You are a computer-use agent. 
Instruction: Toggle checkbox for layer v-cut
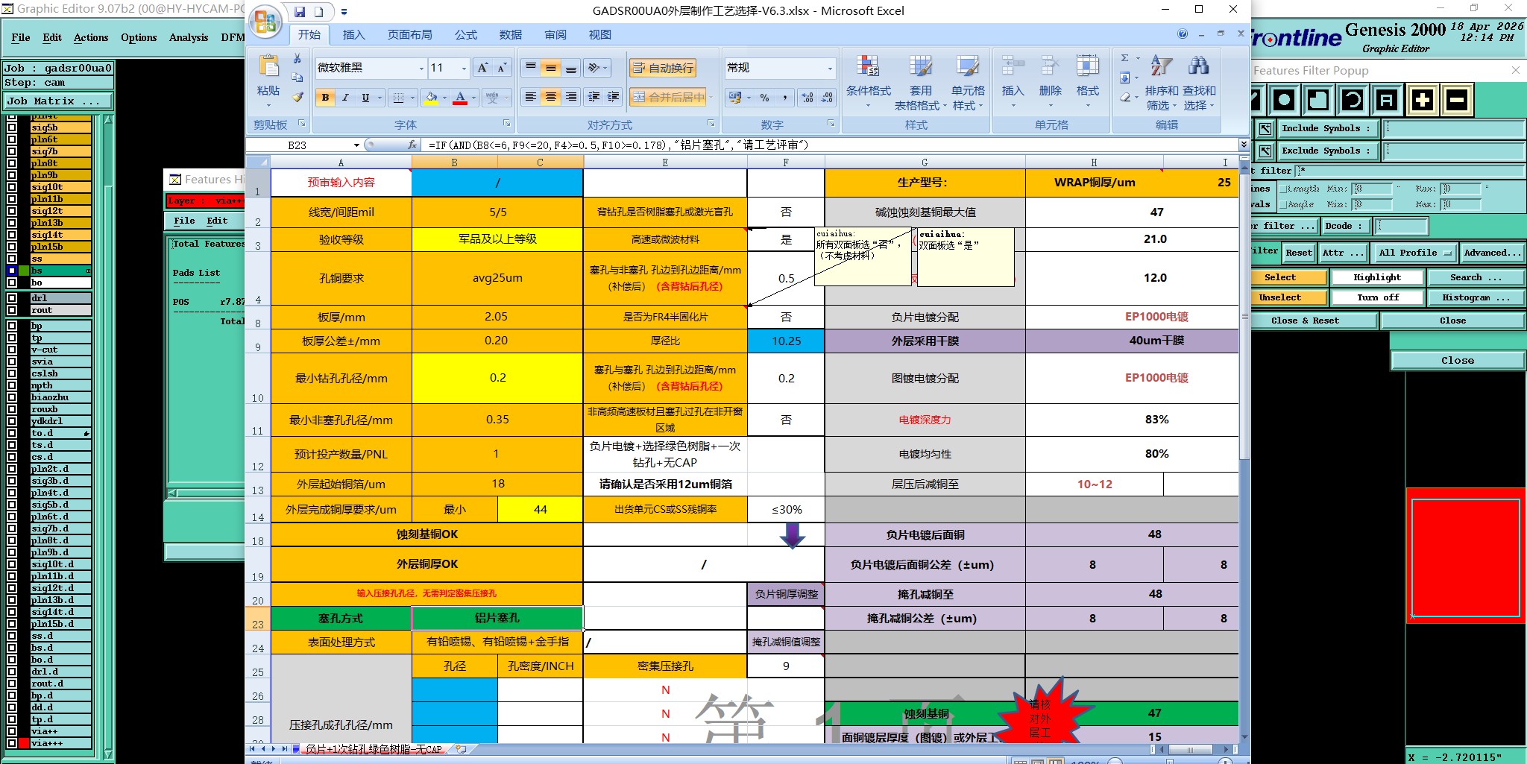12,350
